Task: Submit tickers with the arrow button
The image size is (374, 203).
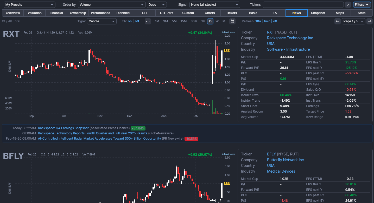Action: [348, 5]
